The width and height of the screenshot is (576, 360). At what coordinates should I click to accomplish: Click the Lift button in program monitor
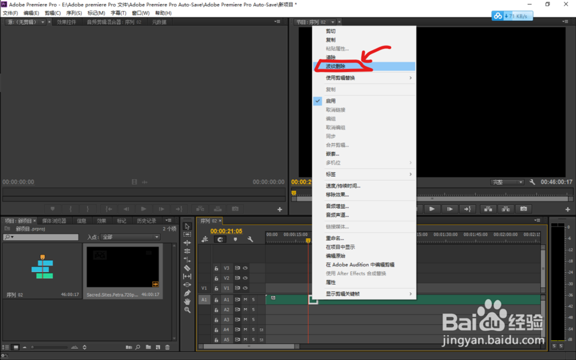[x=488, y=209]
